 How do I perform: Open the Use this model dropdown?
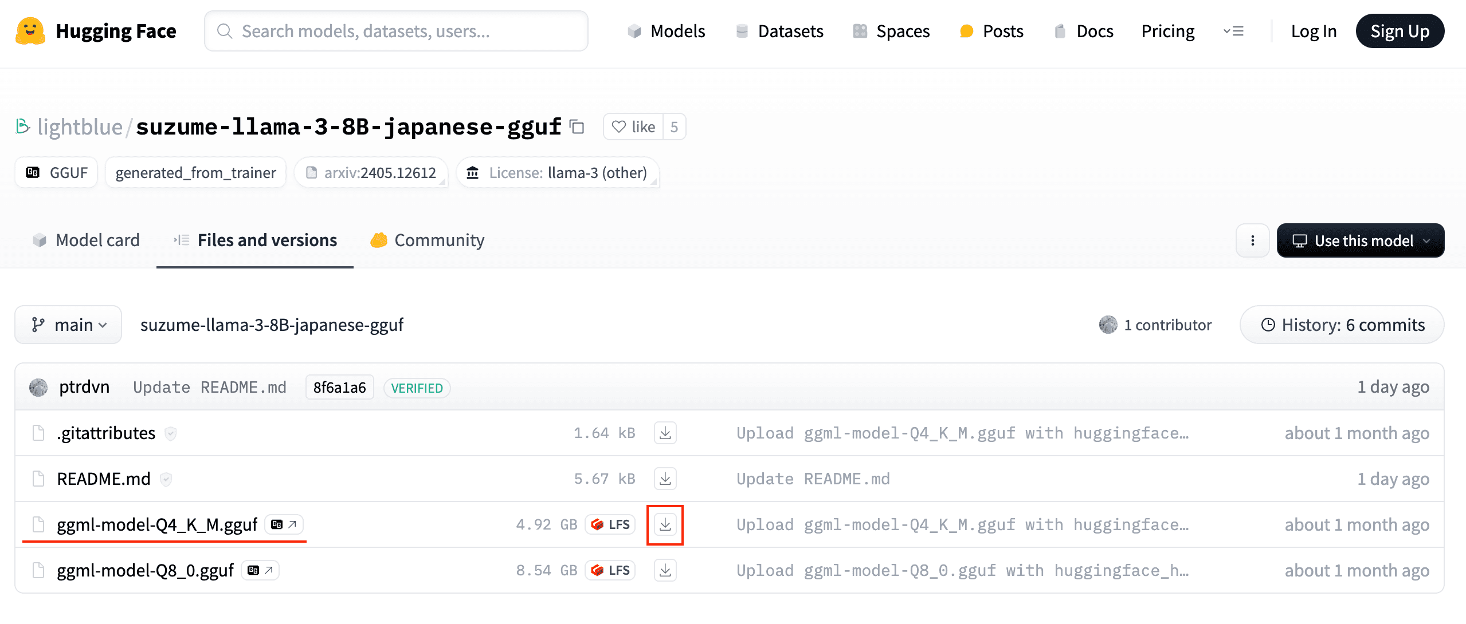[x=1361, y=240]
